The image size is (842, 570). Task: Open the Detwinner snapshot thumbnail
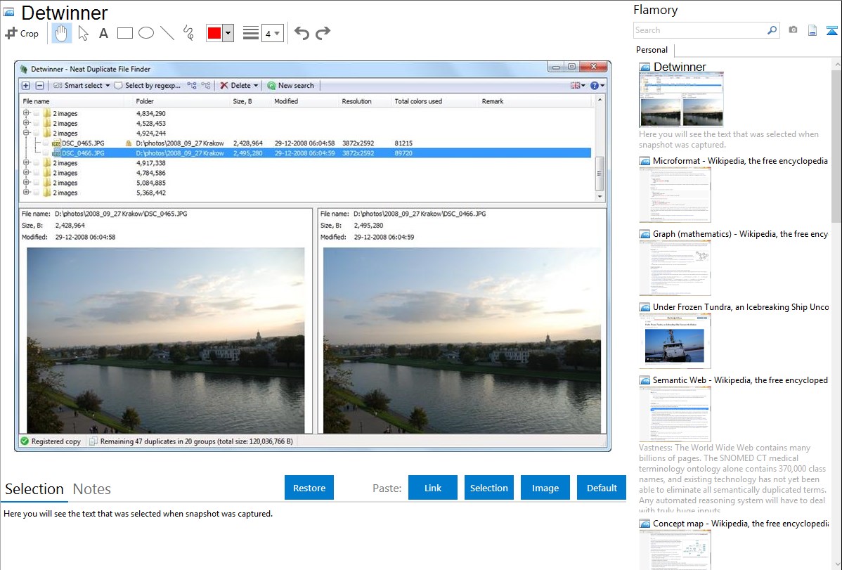pos(681,100)
